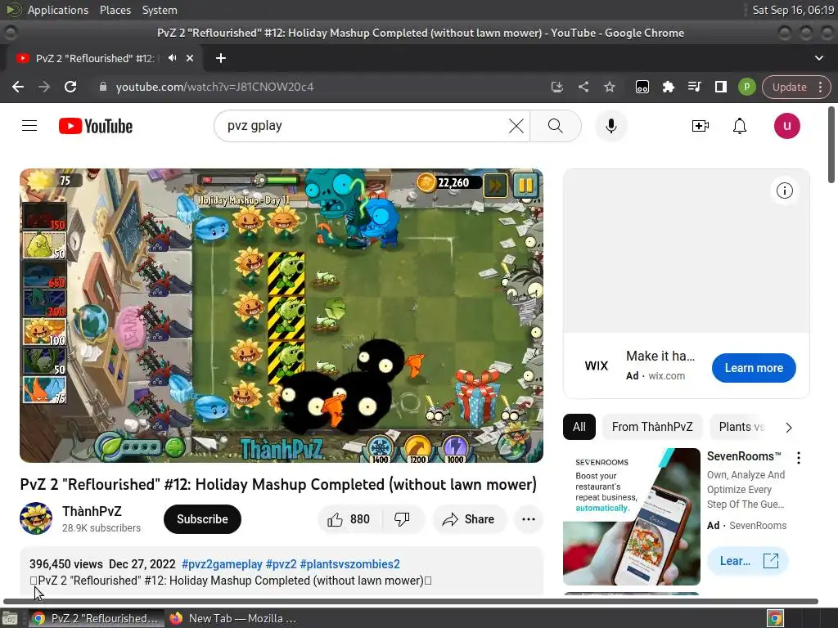Reload the YouTube page
The width and height of the screenshot is (838, 628).
[70, 87]
